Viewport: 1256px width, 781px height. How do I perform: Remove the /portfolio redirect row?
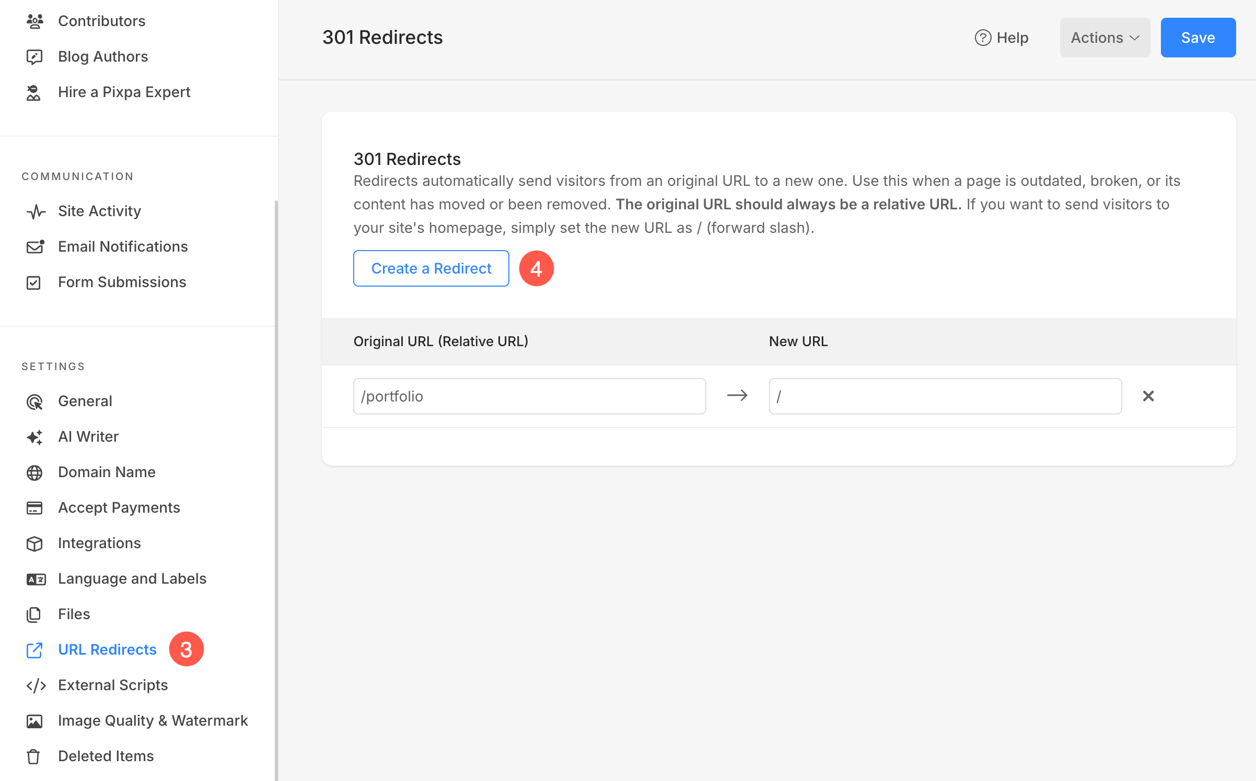(1148, 396)
